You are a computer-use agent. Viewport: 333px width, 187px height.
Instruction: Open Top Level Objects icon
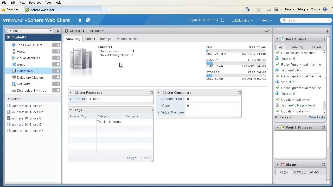(x=14, y=45)
